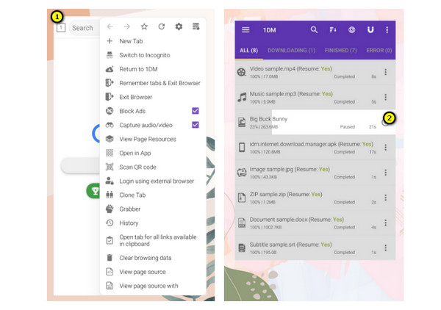
Task: Choose Scan QR code
Action: coord(153,167)
